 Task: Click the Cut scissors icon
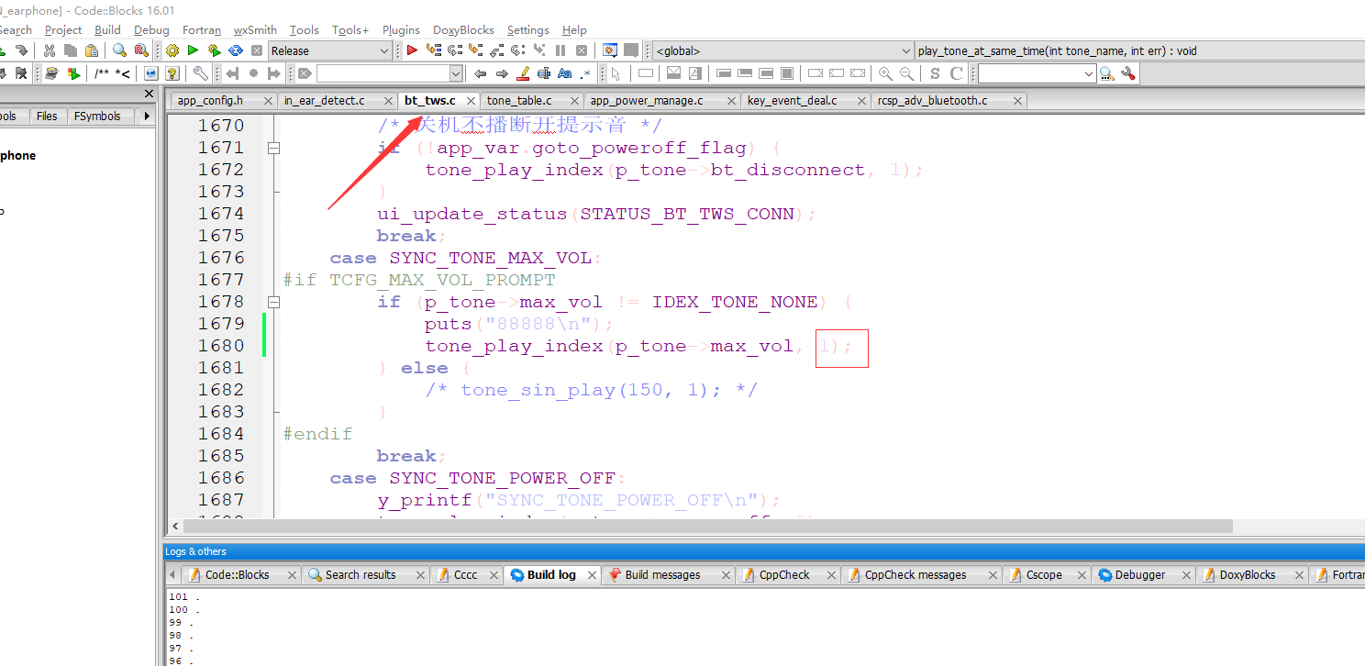pyautogui.click(x=50, y=50)
